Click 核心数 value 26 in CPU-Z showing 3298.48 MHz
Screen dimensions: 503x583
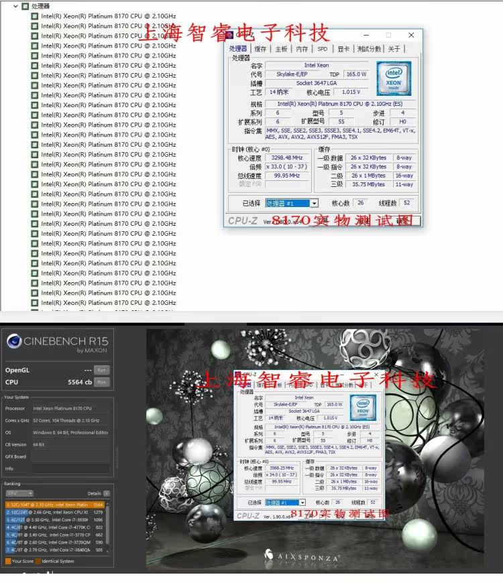tap(361, 202)
